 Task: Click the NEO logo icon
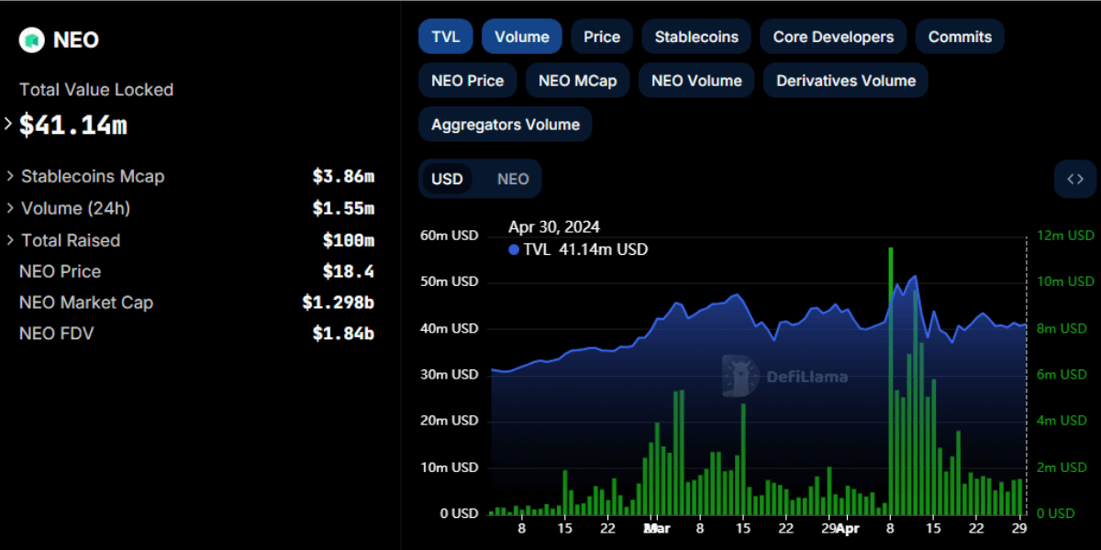(33, 40)
